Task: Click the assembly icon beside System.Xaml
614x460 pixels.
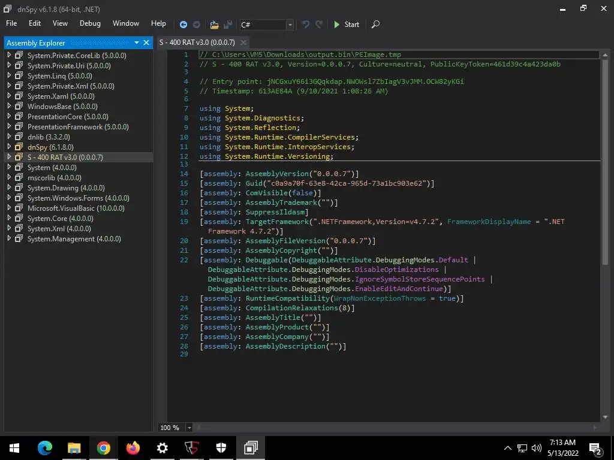Action: pos(19,96)
